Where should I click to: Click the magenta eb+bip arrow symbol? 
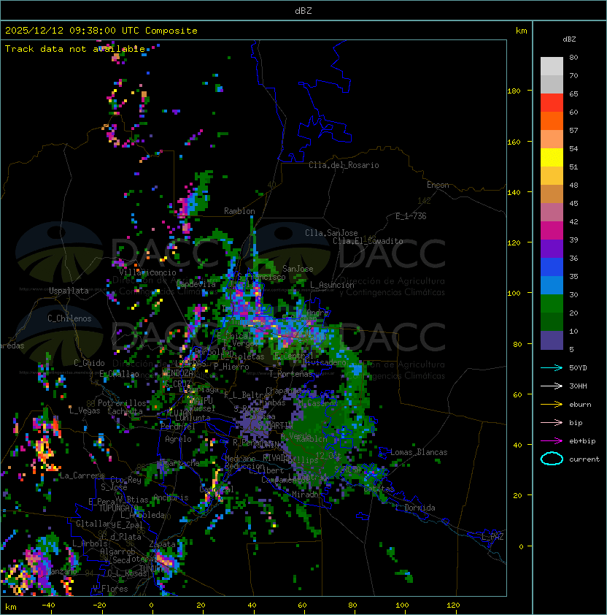coord(552,441)
